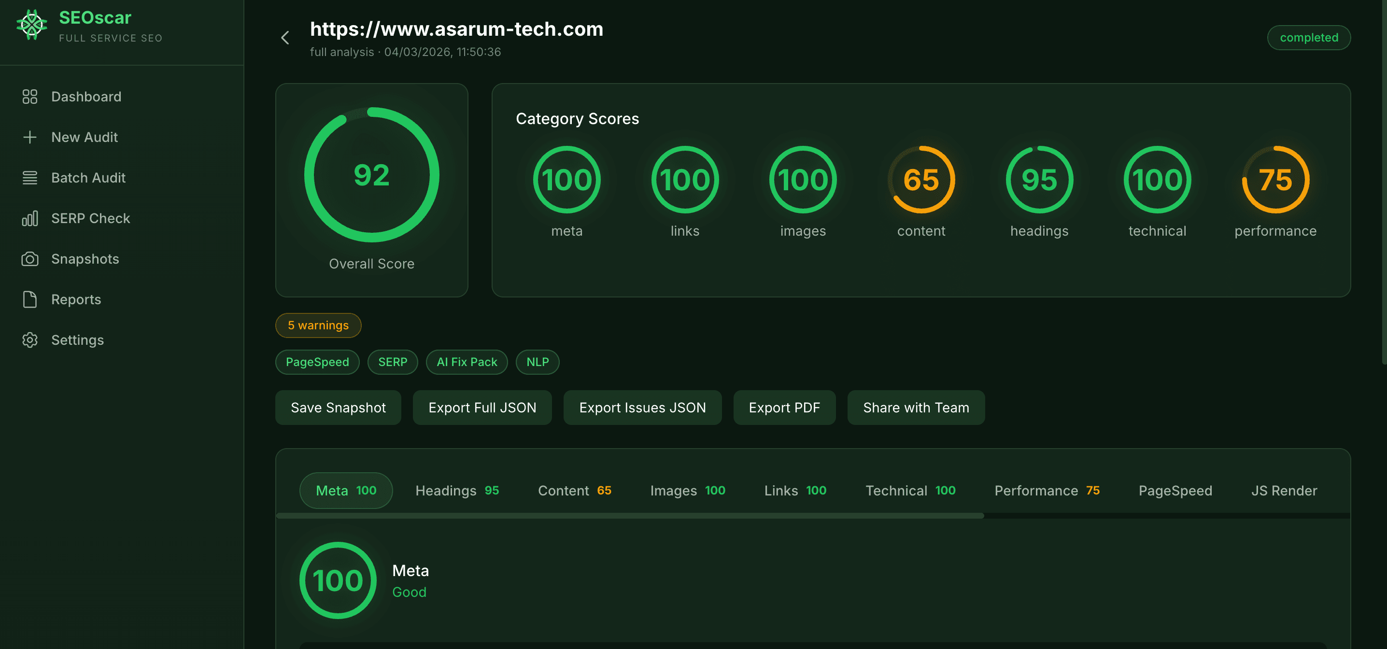Click the back arrow next to the URL
Image resolution: width=1387 pixels, height=649 pixels.
tap(285, 38)
